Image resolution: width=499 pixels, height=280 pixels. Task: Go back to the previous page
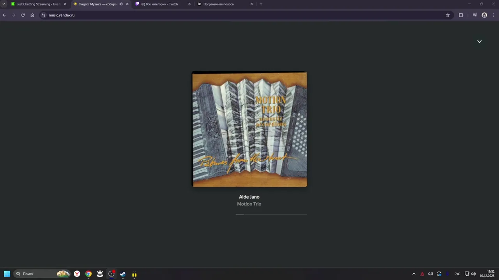tap(4, 15)
